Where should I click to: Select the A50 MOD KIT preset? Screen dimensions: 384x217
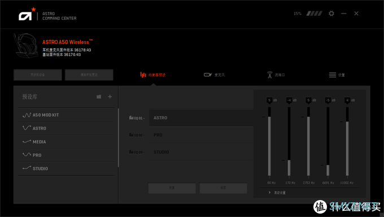click(x=66, y=115)
